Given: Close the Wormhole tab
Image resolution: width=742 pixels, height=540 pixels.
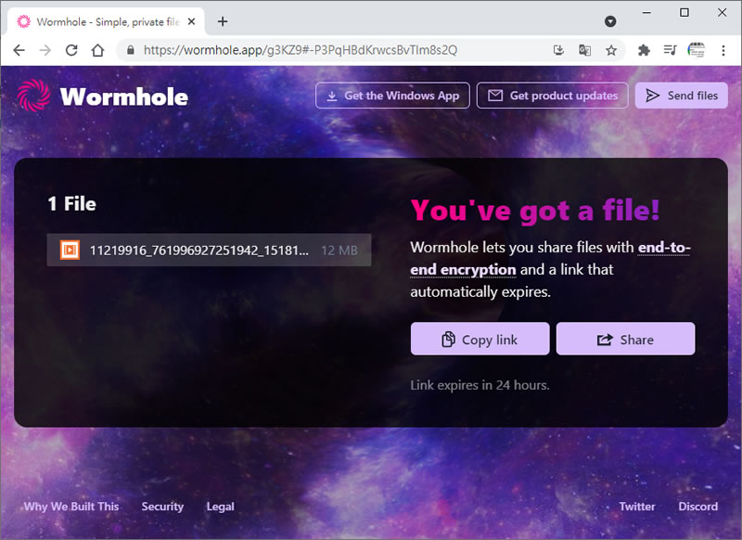Looking at the screenshot, I should tap(191, 21).
